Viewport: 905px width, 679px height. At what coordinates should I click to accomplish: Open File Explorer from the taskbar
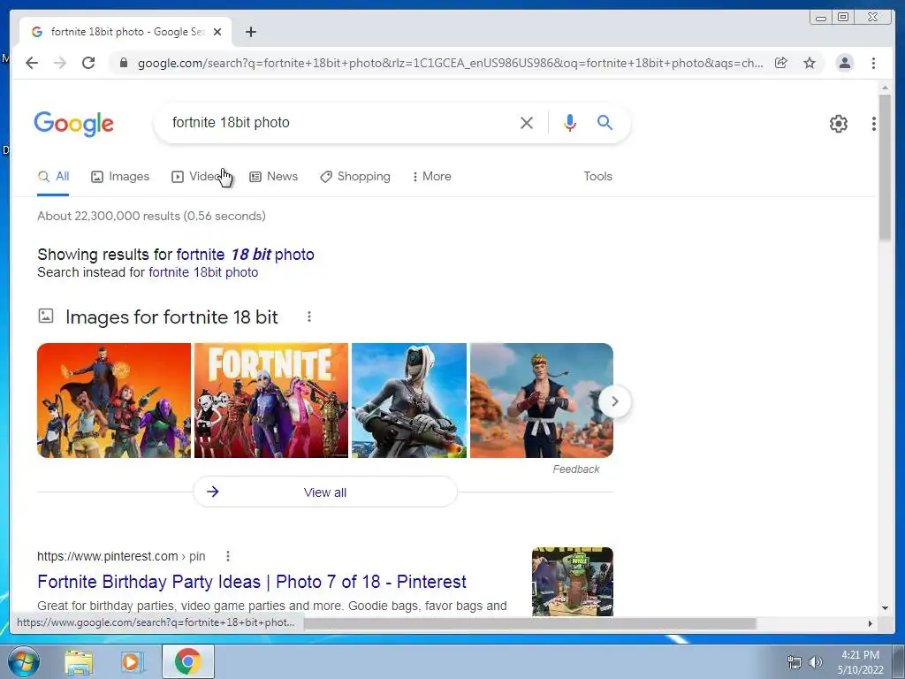pyautogui.click(x=79, y=661)
